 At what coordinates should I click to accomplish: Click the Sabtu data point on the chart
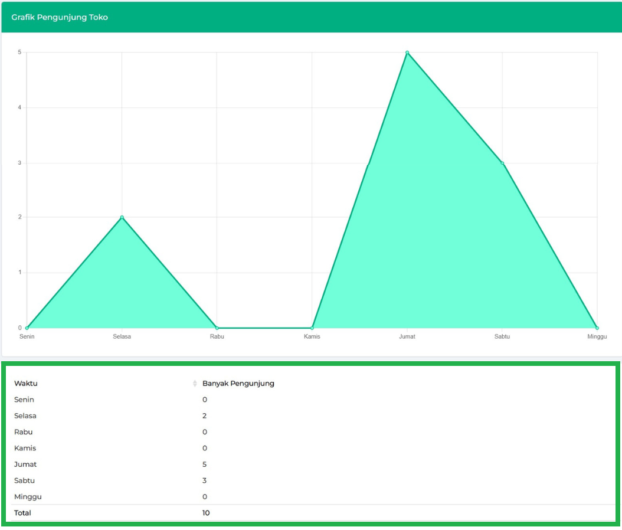[502, 163]
